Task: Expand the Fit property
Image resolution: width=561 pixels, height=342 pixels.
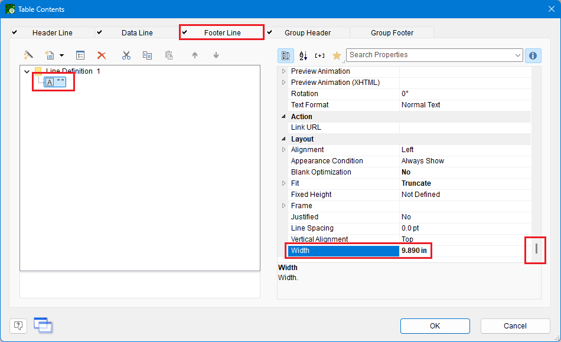Action: click(x=283, y=183)
